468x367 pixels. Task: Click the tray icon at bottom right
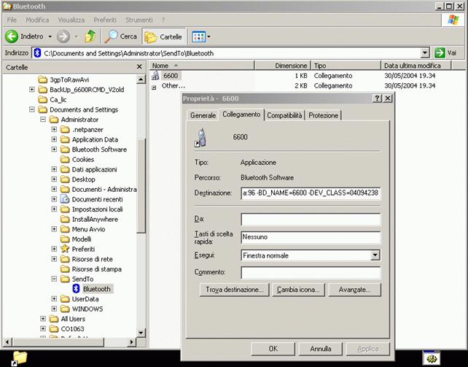pos(432,358)
